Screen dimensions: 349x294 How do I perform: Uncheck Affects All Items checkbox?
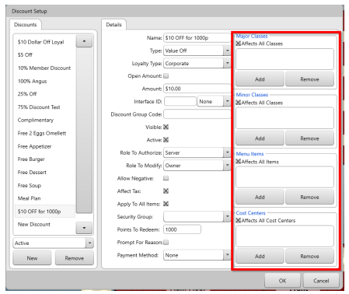pos(239,162)
